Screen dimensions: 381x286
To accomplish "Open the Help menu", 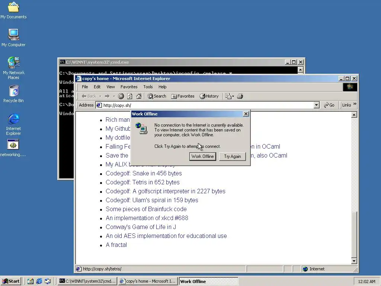I will 163,87.
